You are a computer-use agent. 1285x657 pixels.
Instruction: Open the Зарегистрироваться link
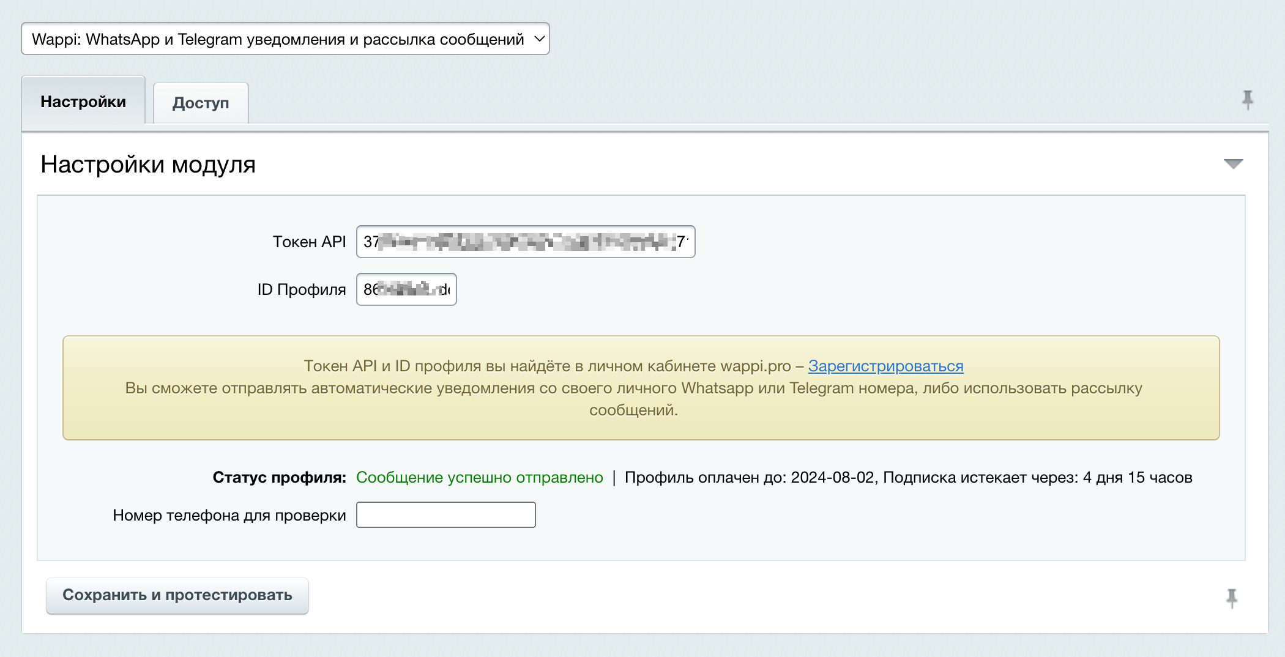[x=885, y=366]
